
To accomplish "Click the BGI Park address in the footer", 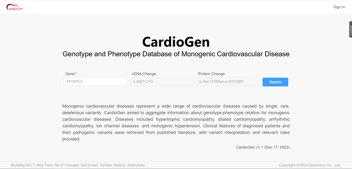I will [78, 165].
